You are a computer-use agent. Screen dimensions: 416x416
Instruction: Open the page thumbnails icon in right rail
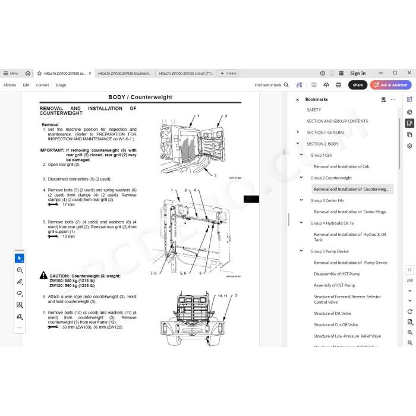(409, 135)
